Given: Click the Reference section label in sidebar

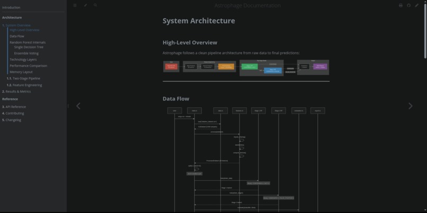Looking at the screenshot, I should [x=10, y=99].
